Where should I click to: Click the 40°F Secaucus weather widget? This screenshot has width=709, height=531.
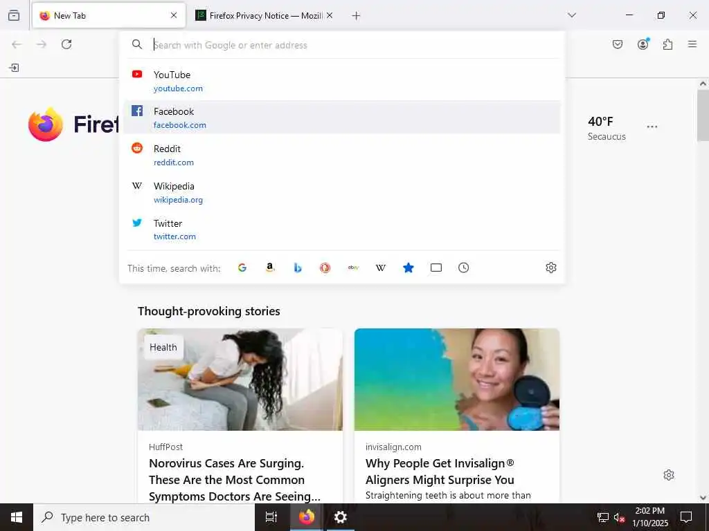pyautogui.click(x=607, y=128)
